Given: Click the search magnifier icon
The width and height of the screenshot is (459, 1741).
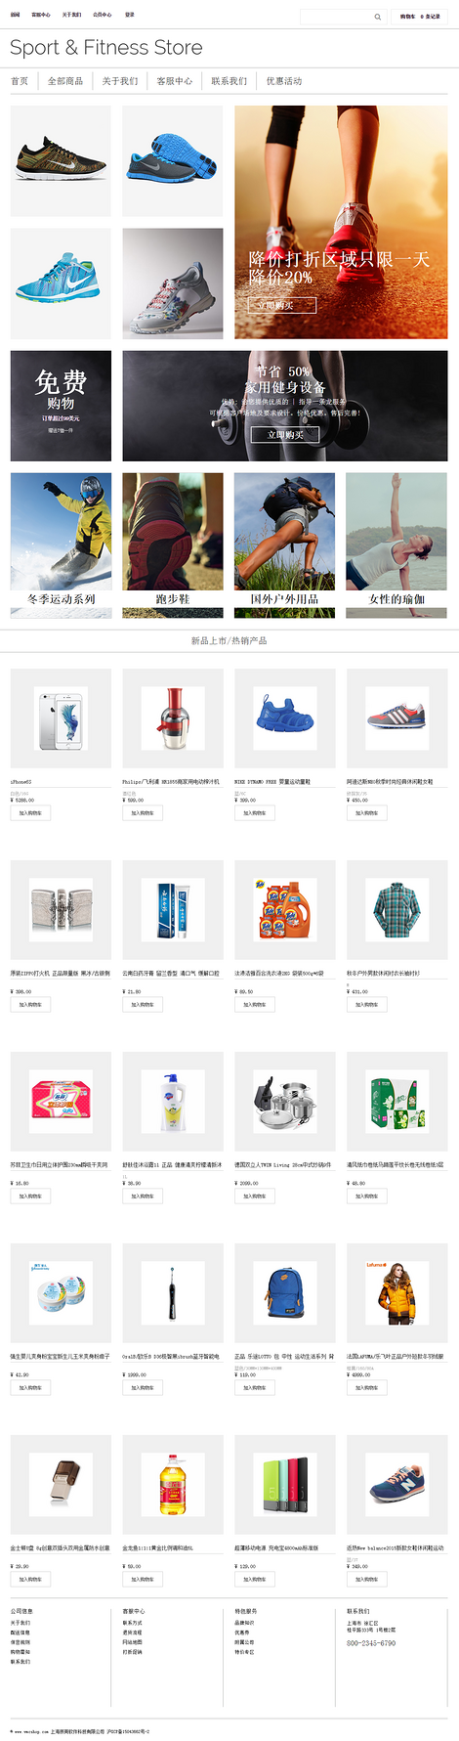Looking at the screenshot, I should (377, 17).
